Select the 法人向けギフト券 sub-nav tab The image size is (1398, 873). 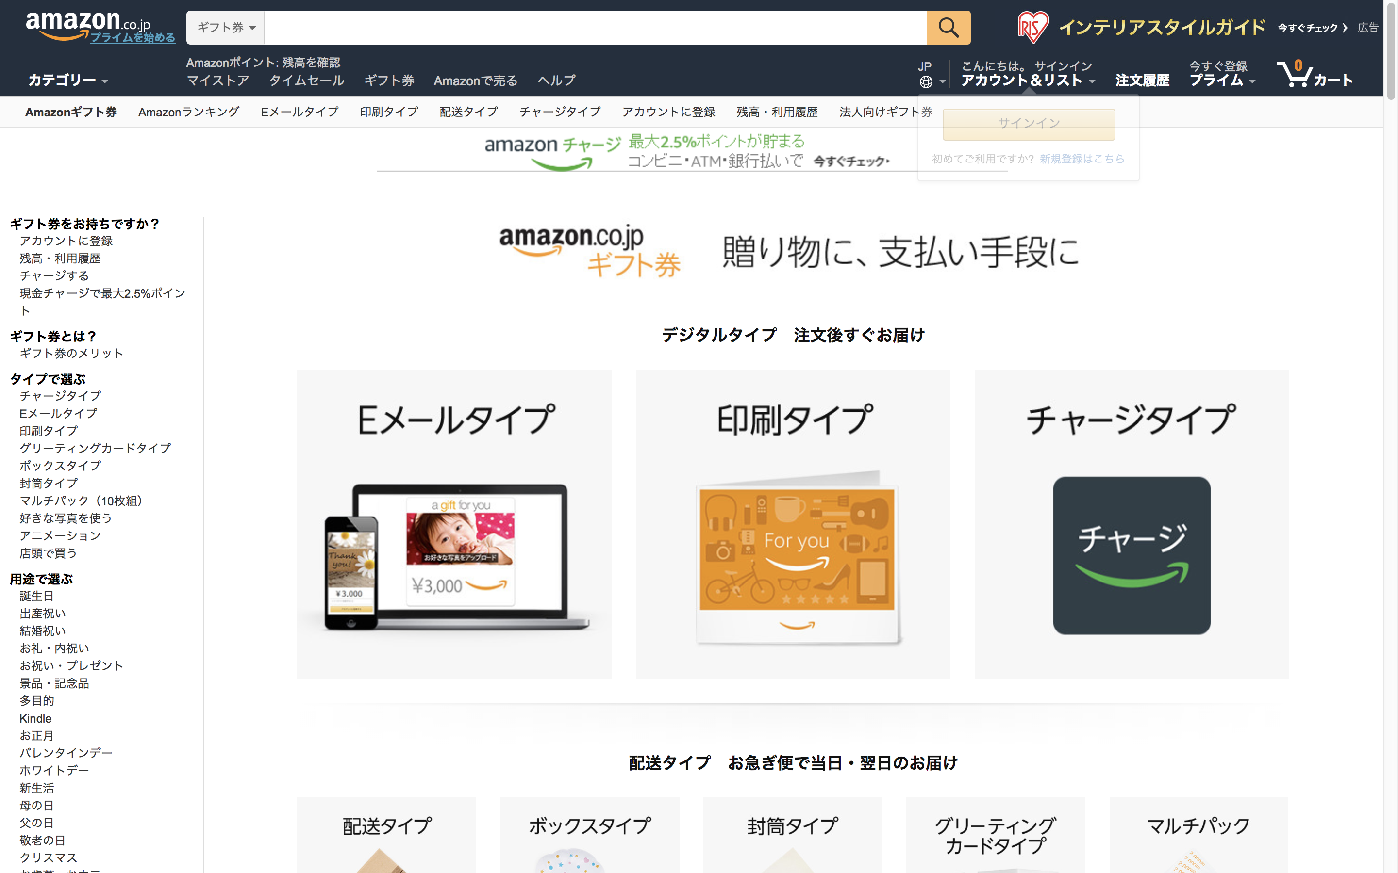tap(885, 112)
